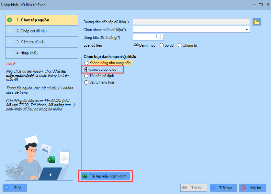
Task: Click the Loại dữ liệu label
Action: (x=93, y=45)
